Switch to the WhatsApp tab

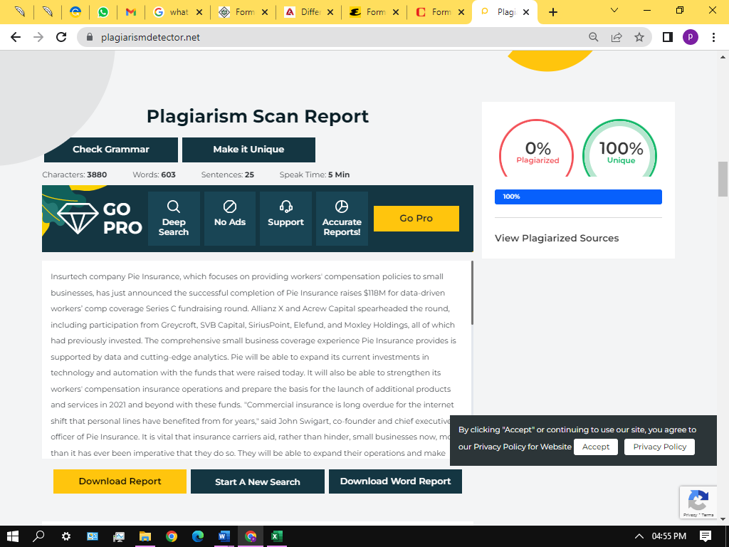tap(103, 12)
